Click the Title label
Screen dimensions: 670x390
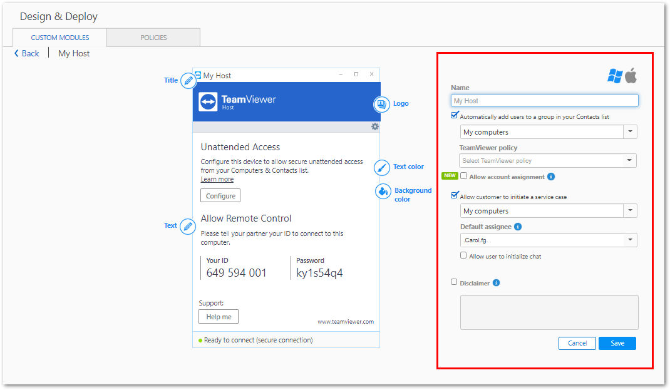171,80
